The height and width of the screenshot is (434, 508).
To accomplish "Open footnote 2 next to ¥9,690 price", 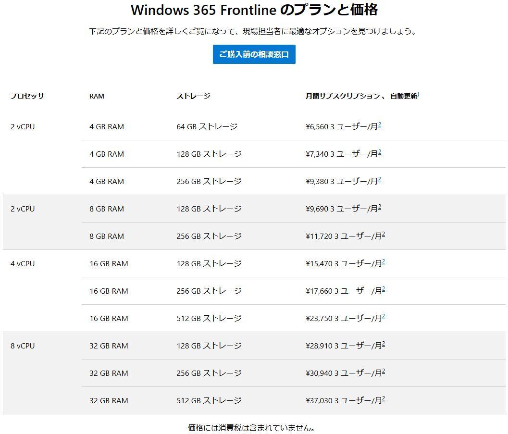I will pos(379,207).
